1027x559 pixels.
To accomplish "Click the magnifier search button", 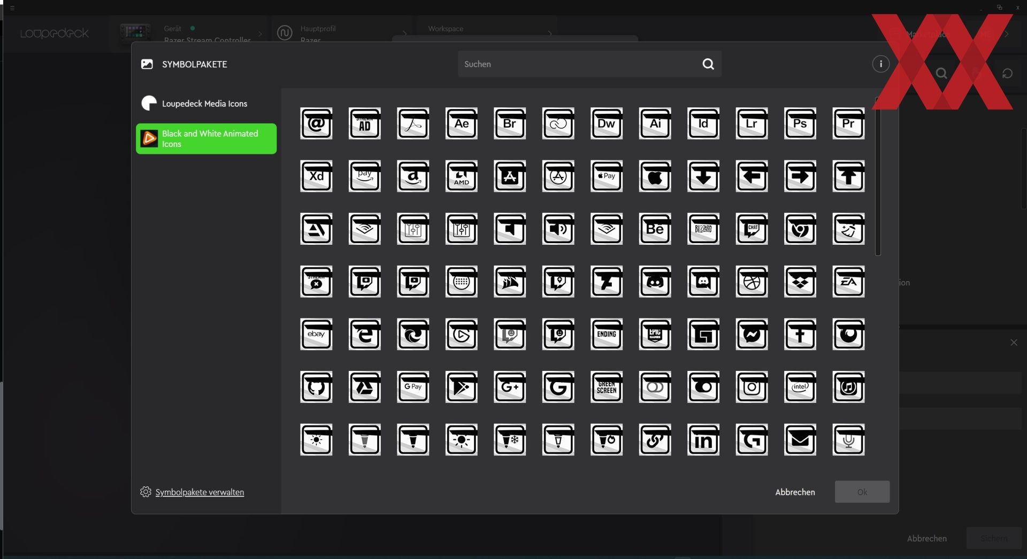I will 708,64.
